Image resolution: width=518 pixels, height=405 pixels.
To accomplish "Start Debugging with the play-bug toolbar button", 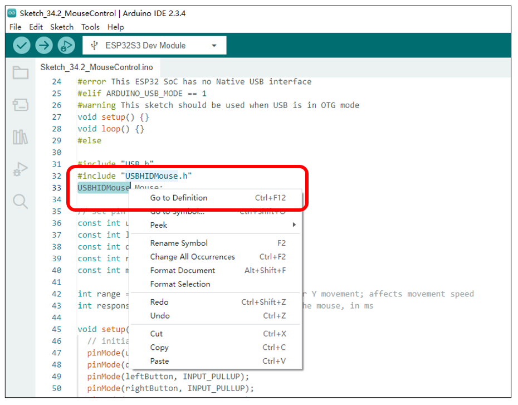I will click(66, 45).
